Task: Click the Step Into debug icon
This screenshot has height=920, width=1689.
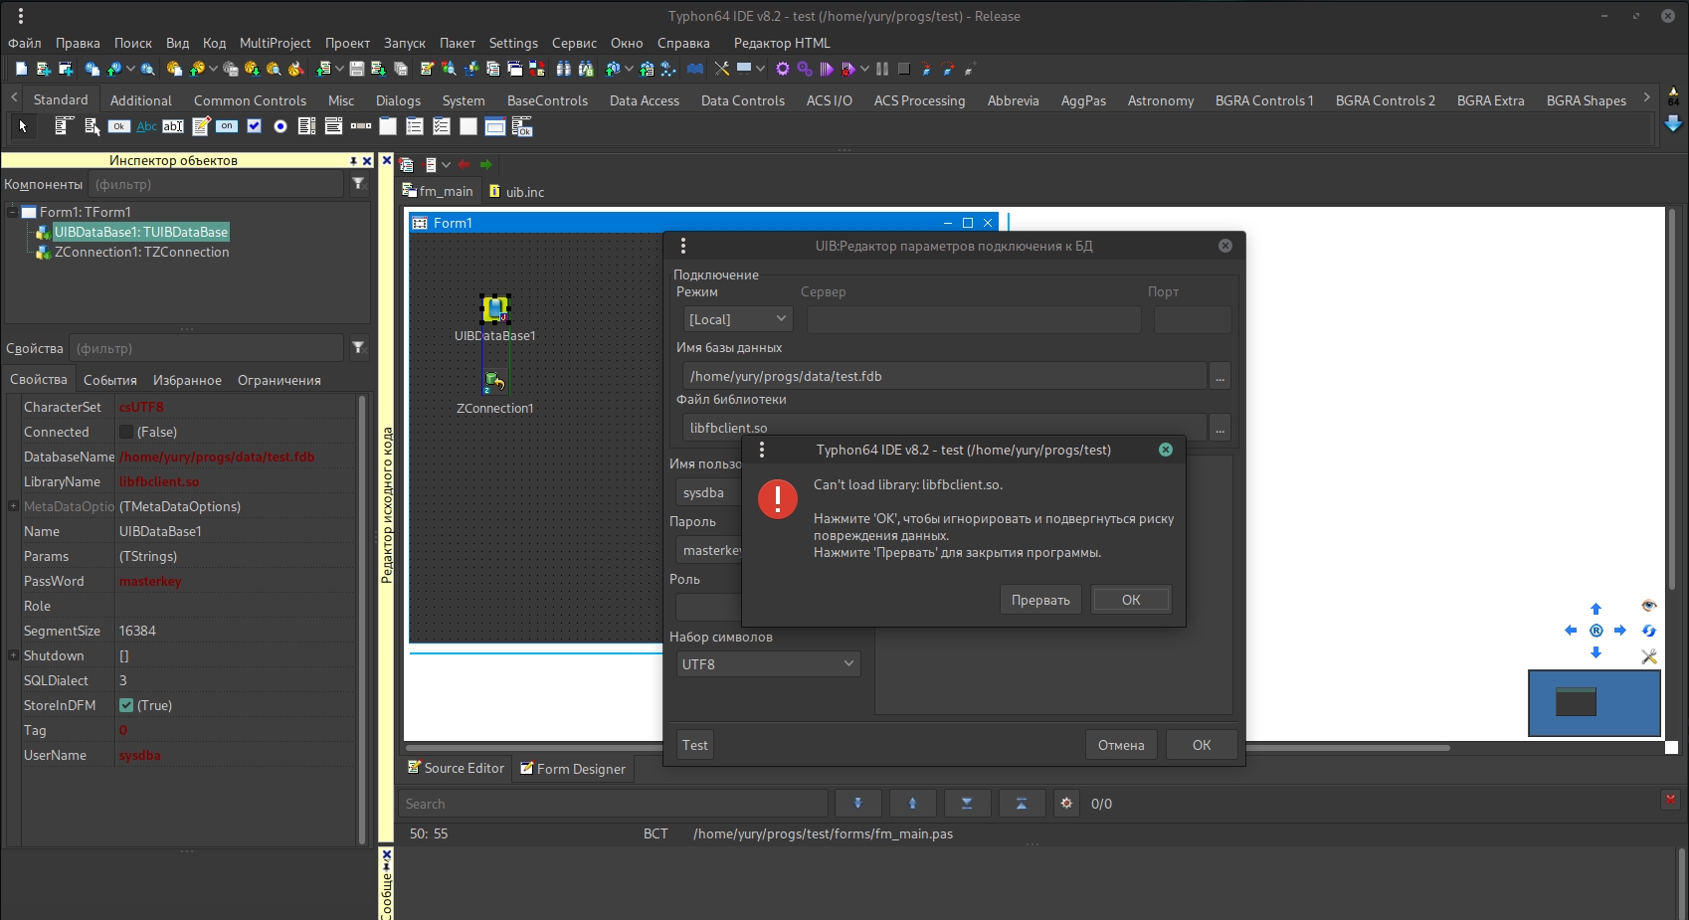Action: tap(926, 69)
